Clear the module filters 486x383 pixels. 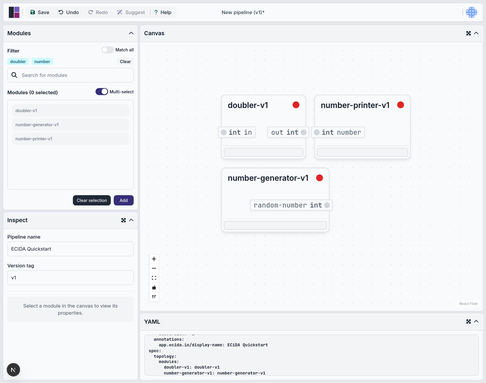(125, 62)
